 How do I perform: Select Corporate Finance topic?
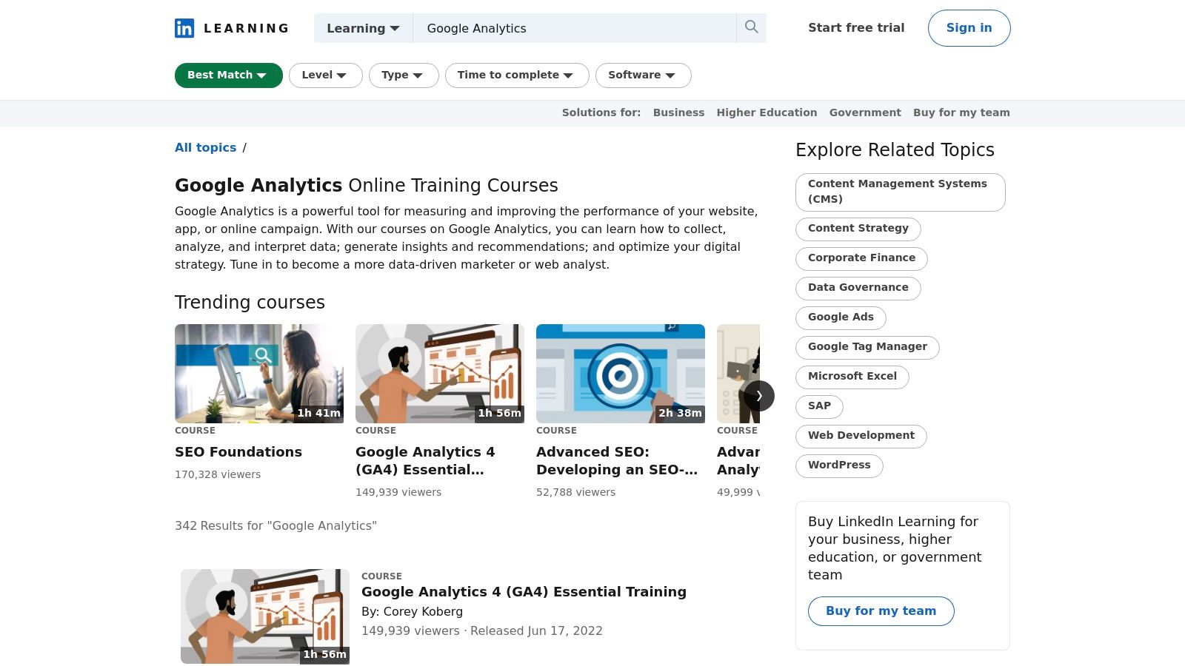click(x=861, y=258)
